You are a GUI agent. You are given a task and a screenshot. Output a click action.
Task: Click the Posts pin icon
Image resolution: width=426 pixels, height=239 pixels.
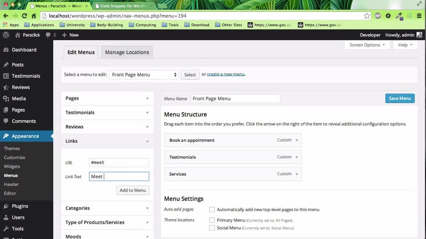click(x=6, y=65)
